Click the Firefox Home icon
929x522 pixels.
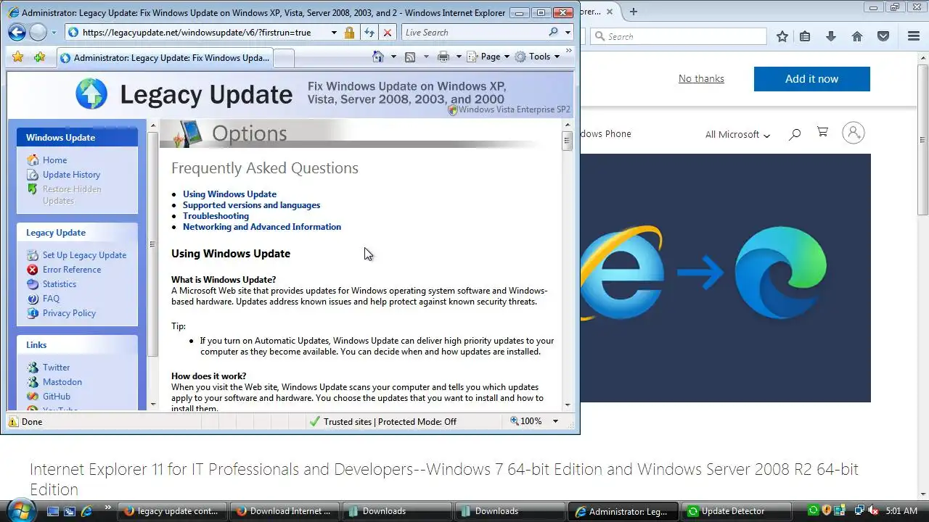(x=857, y=36)
